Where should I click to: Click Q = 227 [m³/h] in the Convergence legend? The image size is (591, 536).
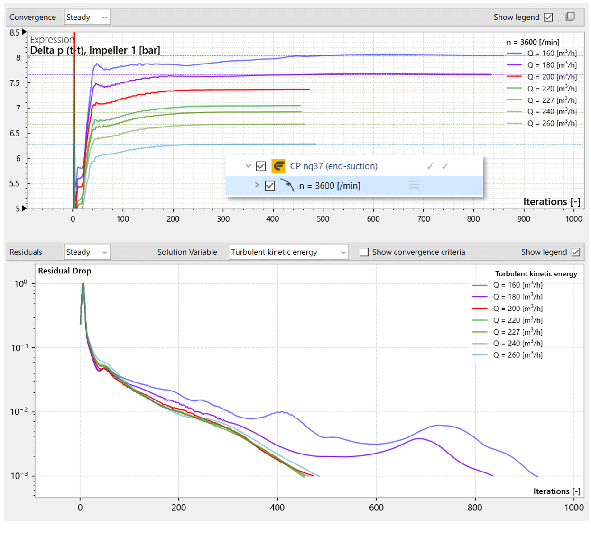[552, 100]
